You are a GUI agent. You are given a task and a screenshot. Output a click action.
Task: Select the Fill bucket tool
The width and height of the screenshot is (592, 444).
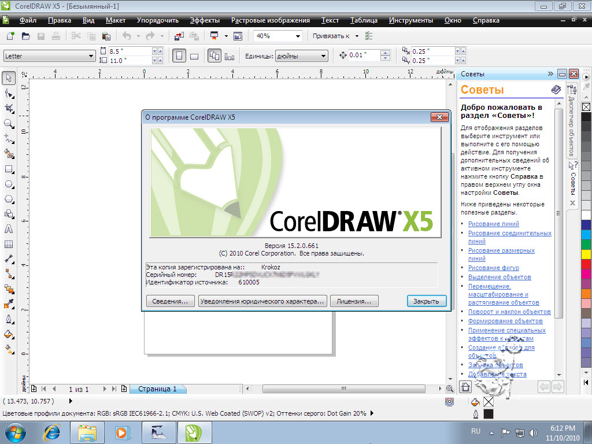click(9, 335)
